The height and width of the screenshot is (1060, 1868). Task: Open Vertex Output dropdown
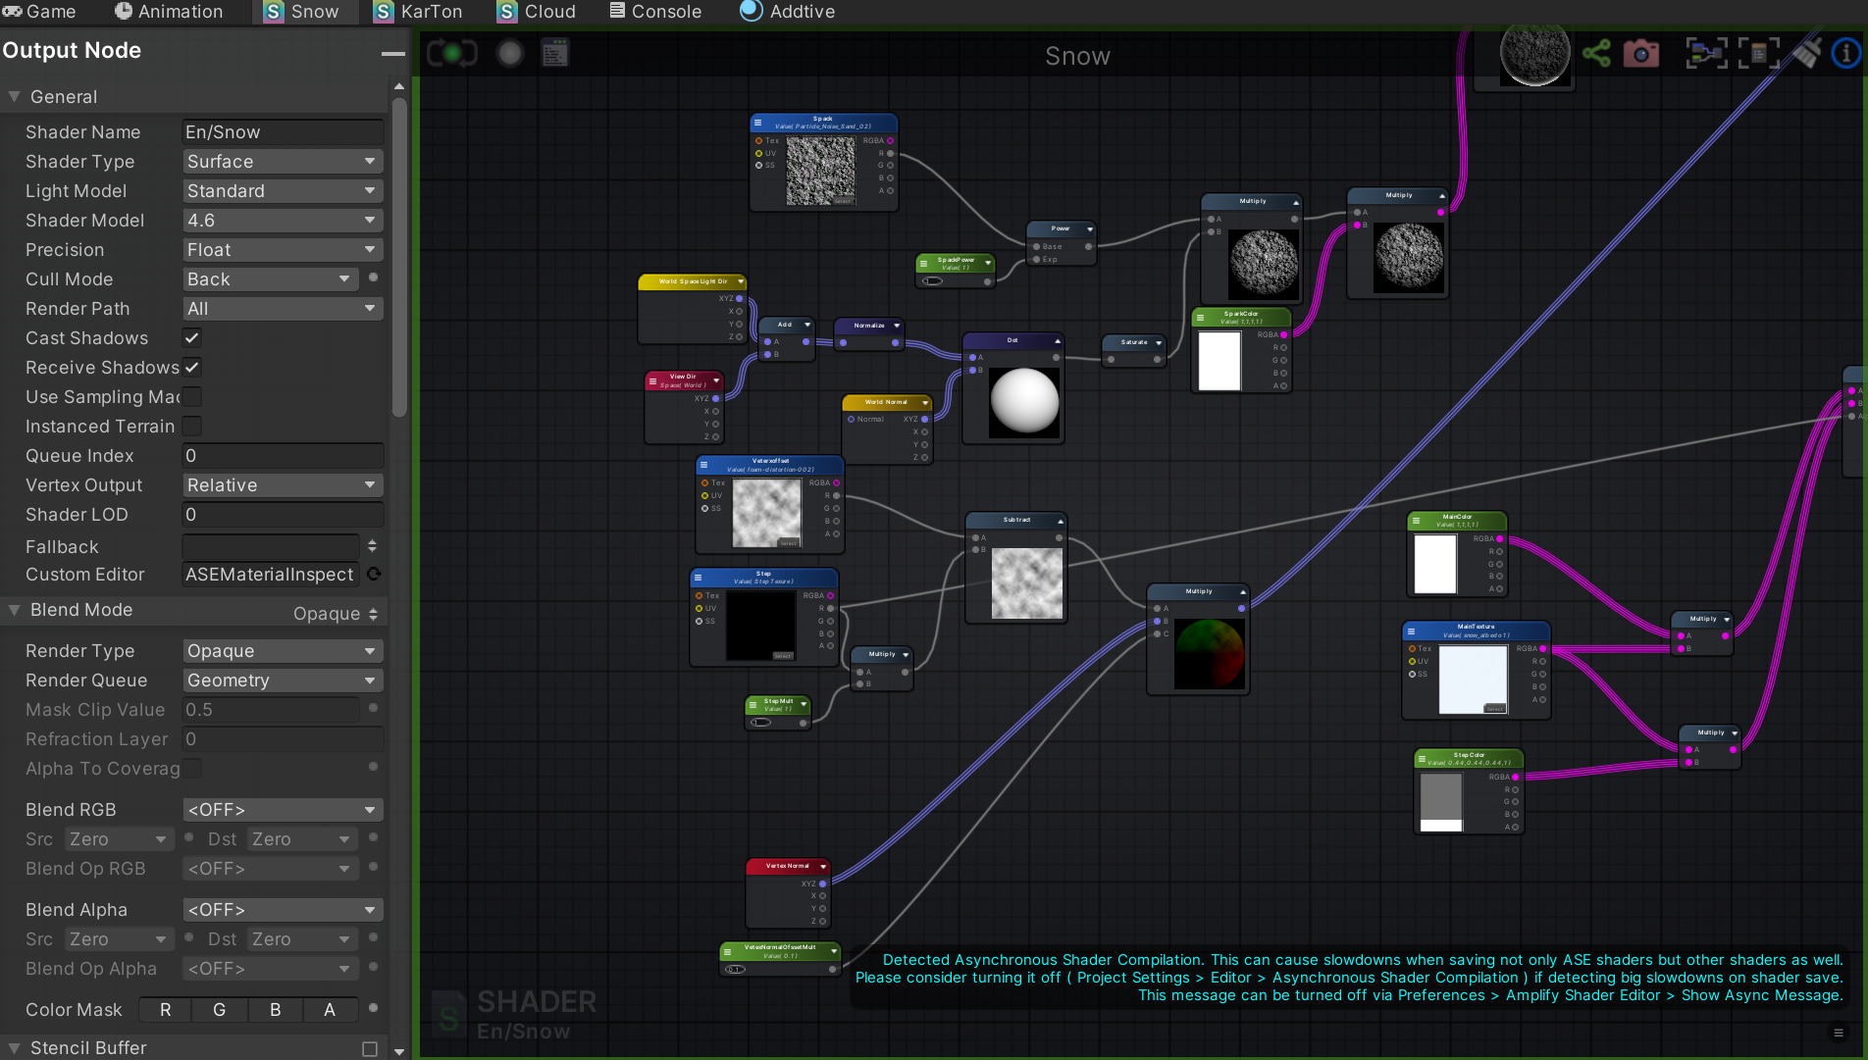(x=283, y=485)
